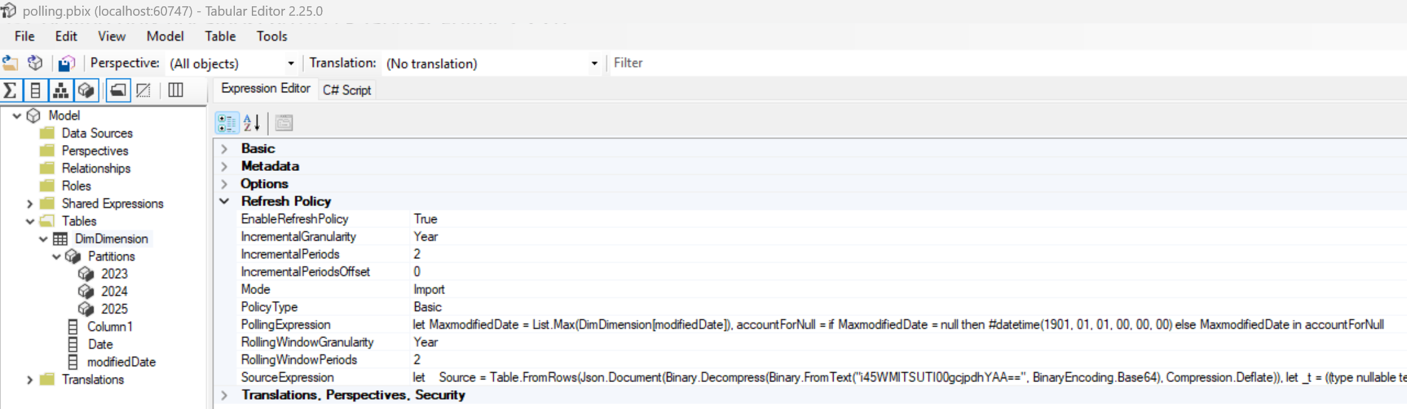1407x409 pixels.
Task: Click the show hidden objects icon
Action: (143, 90)
